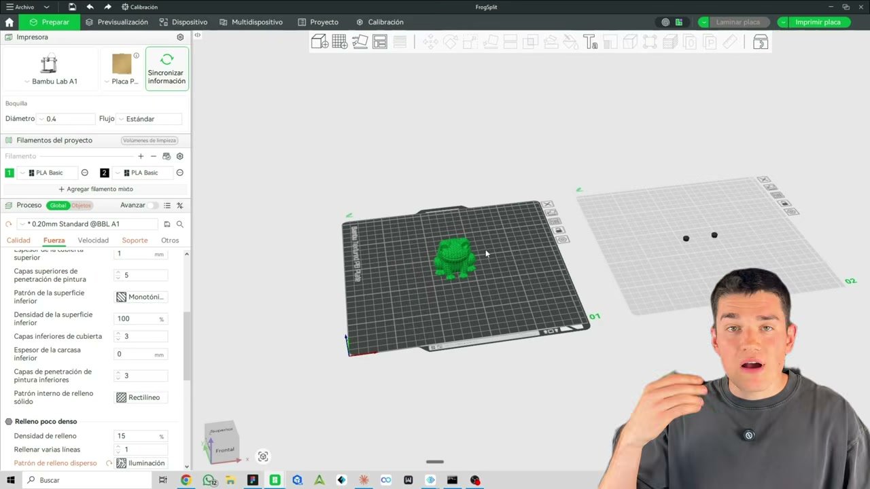Screen dimensions: 870x489
Task: Add a filament with plus icon
Action: click(x=141, y=156)
